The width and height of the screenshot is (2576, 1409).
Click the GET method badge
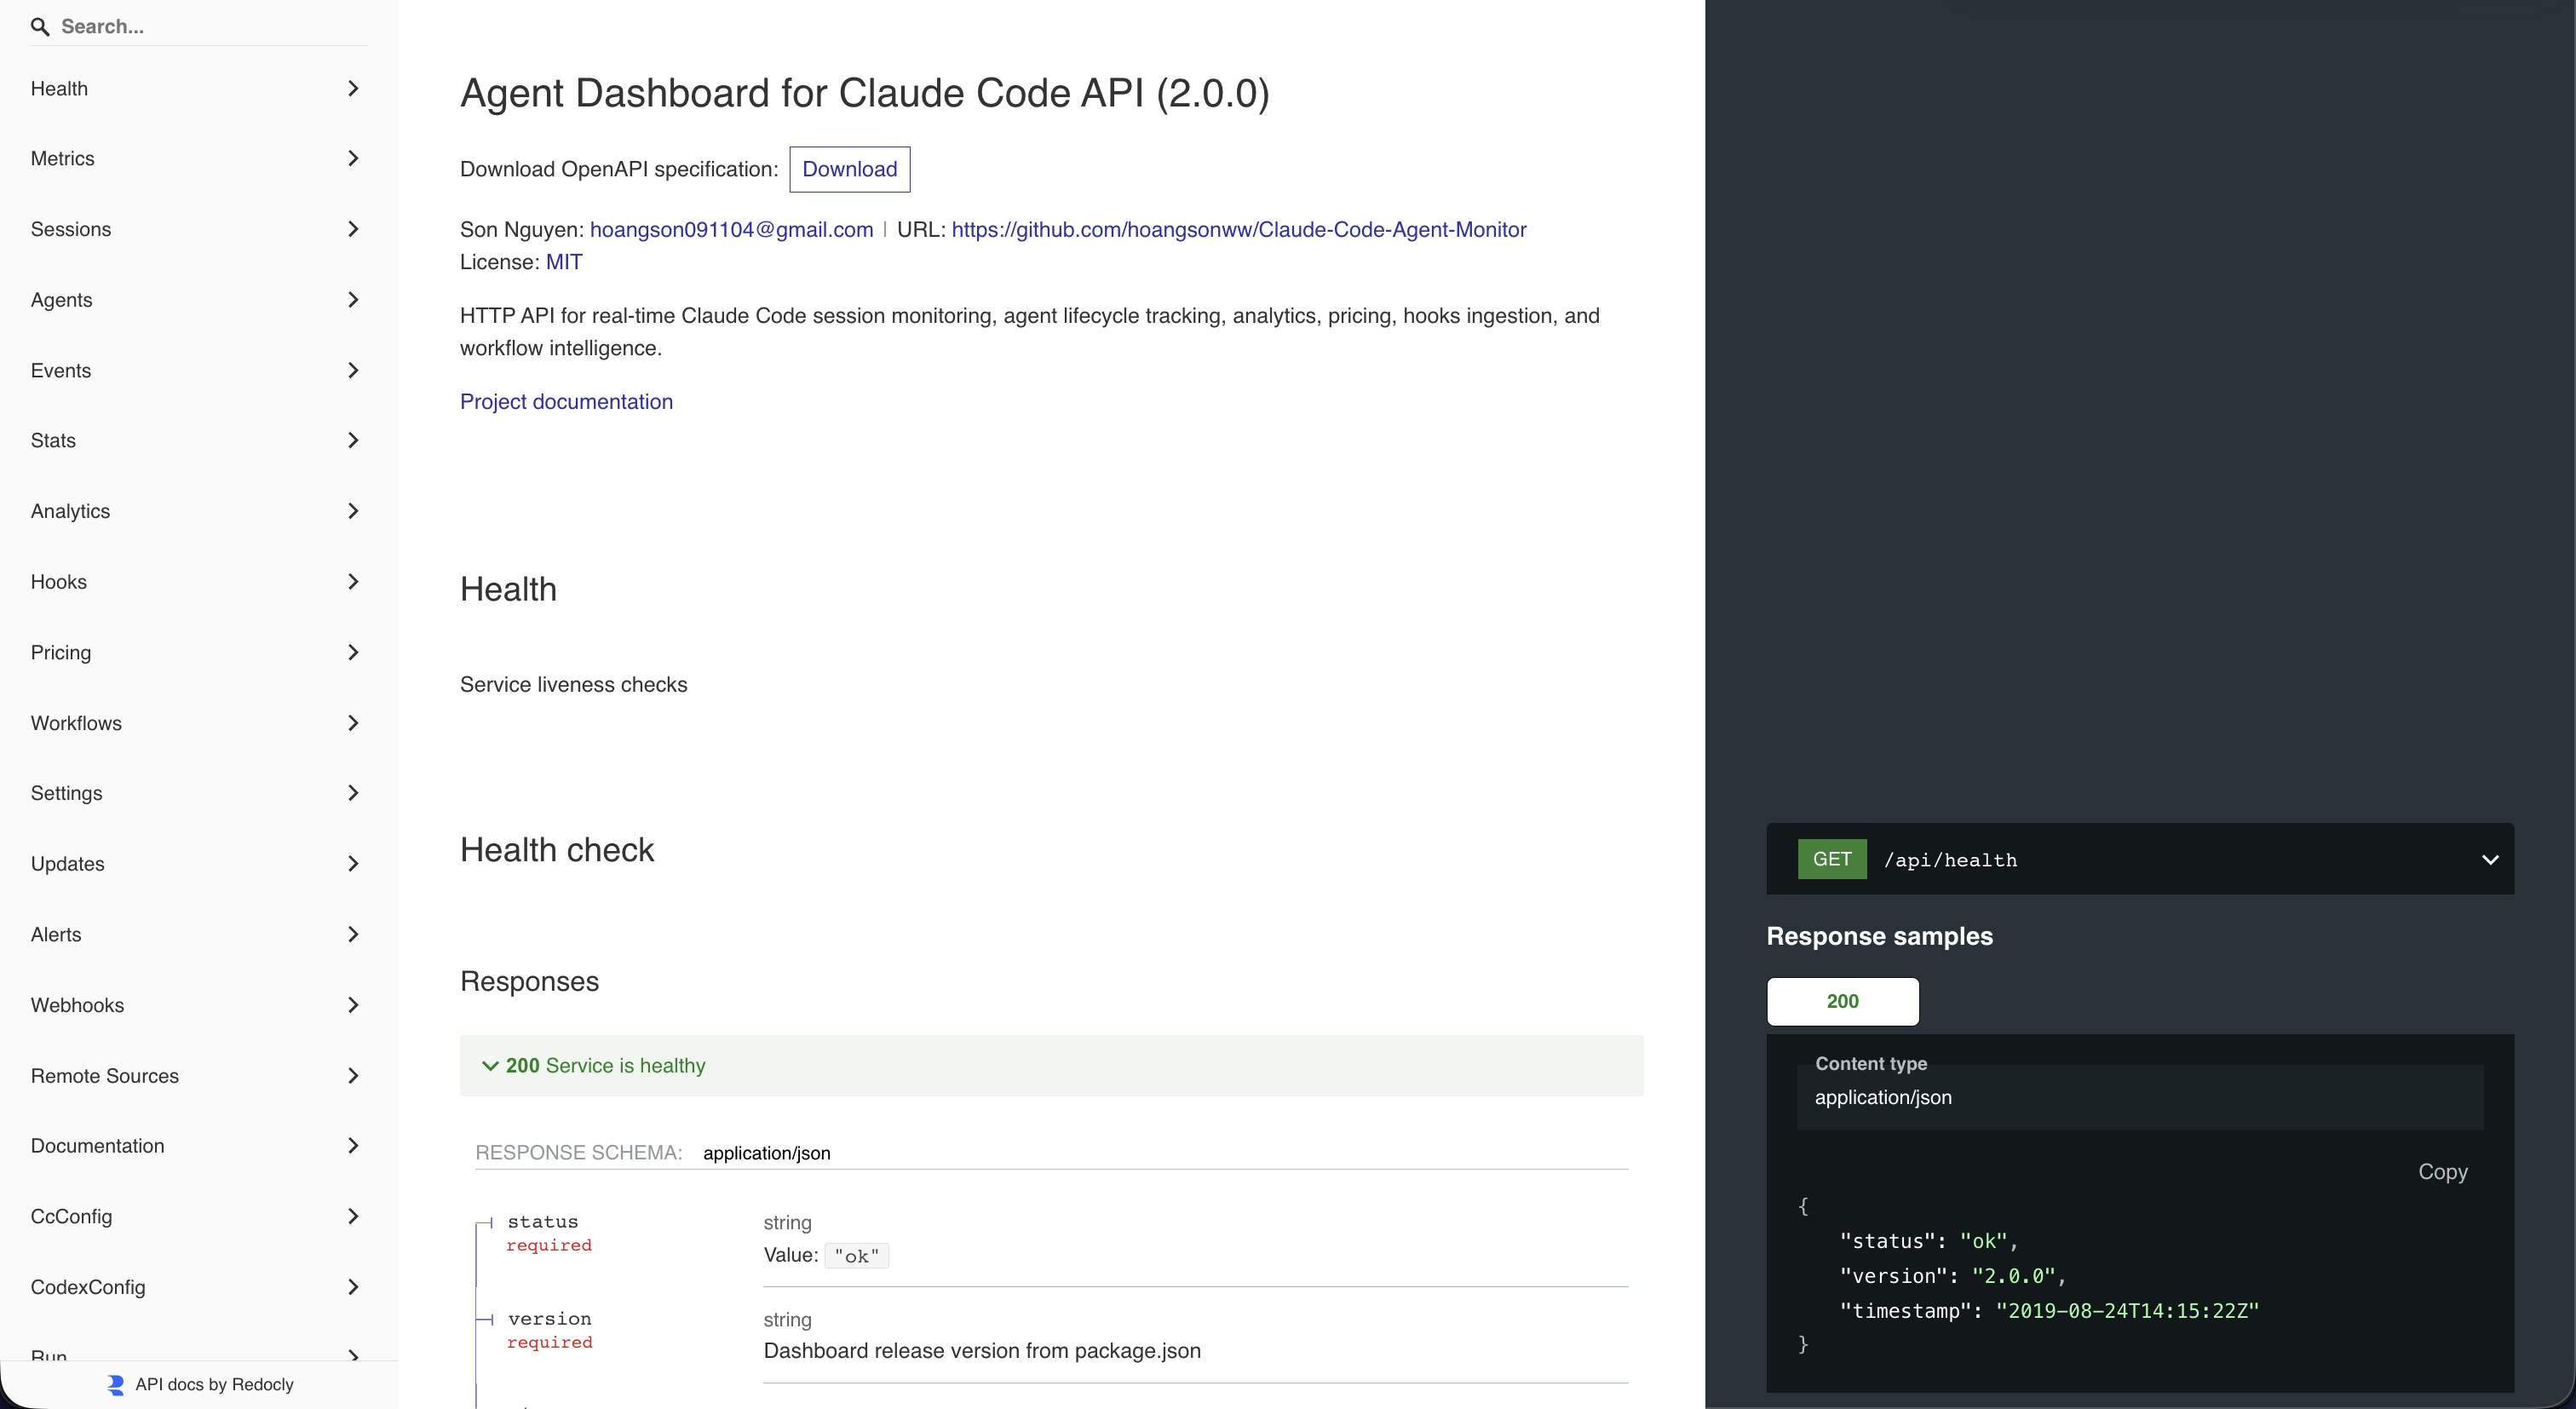point(1832,860)
